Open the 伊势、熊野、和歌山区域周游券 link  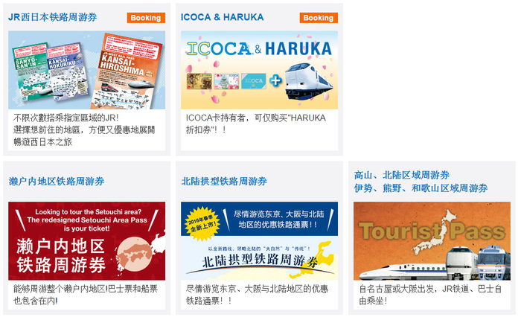pos(421,188)
